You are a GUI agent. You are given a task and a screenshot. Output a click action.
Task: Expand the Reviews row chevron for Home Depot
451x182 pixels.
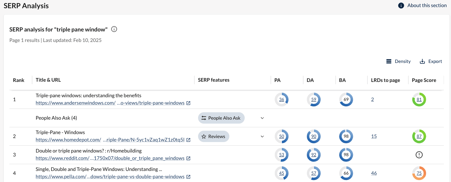262,137
